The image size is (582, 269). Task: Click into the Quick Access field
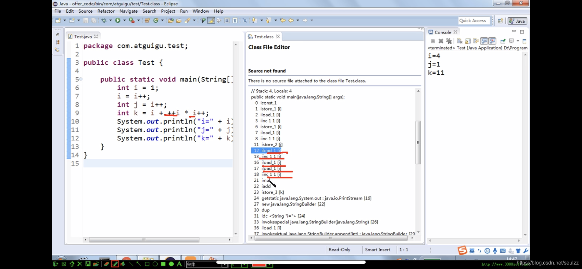[474, 20]
